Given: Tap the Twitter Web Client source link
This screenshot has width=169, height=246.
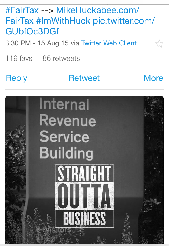Looking at the screenshot, I should (x=109, y=43).
